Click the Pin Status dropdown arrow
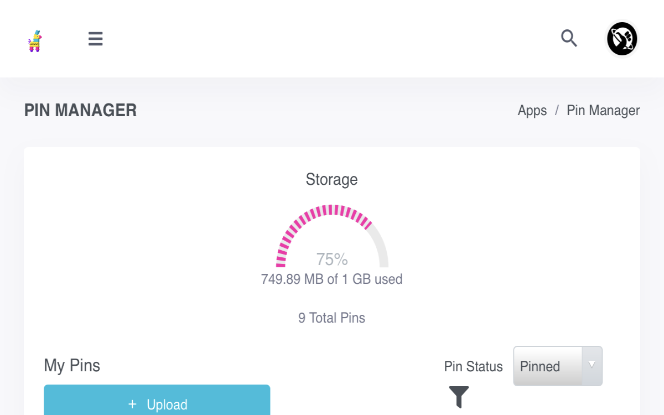 (592, 365)
